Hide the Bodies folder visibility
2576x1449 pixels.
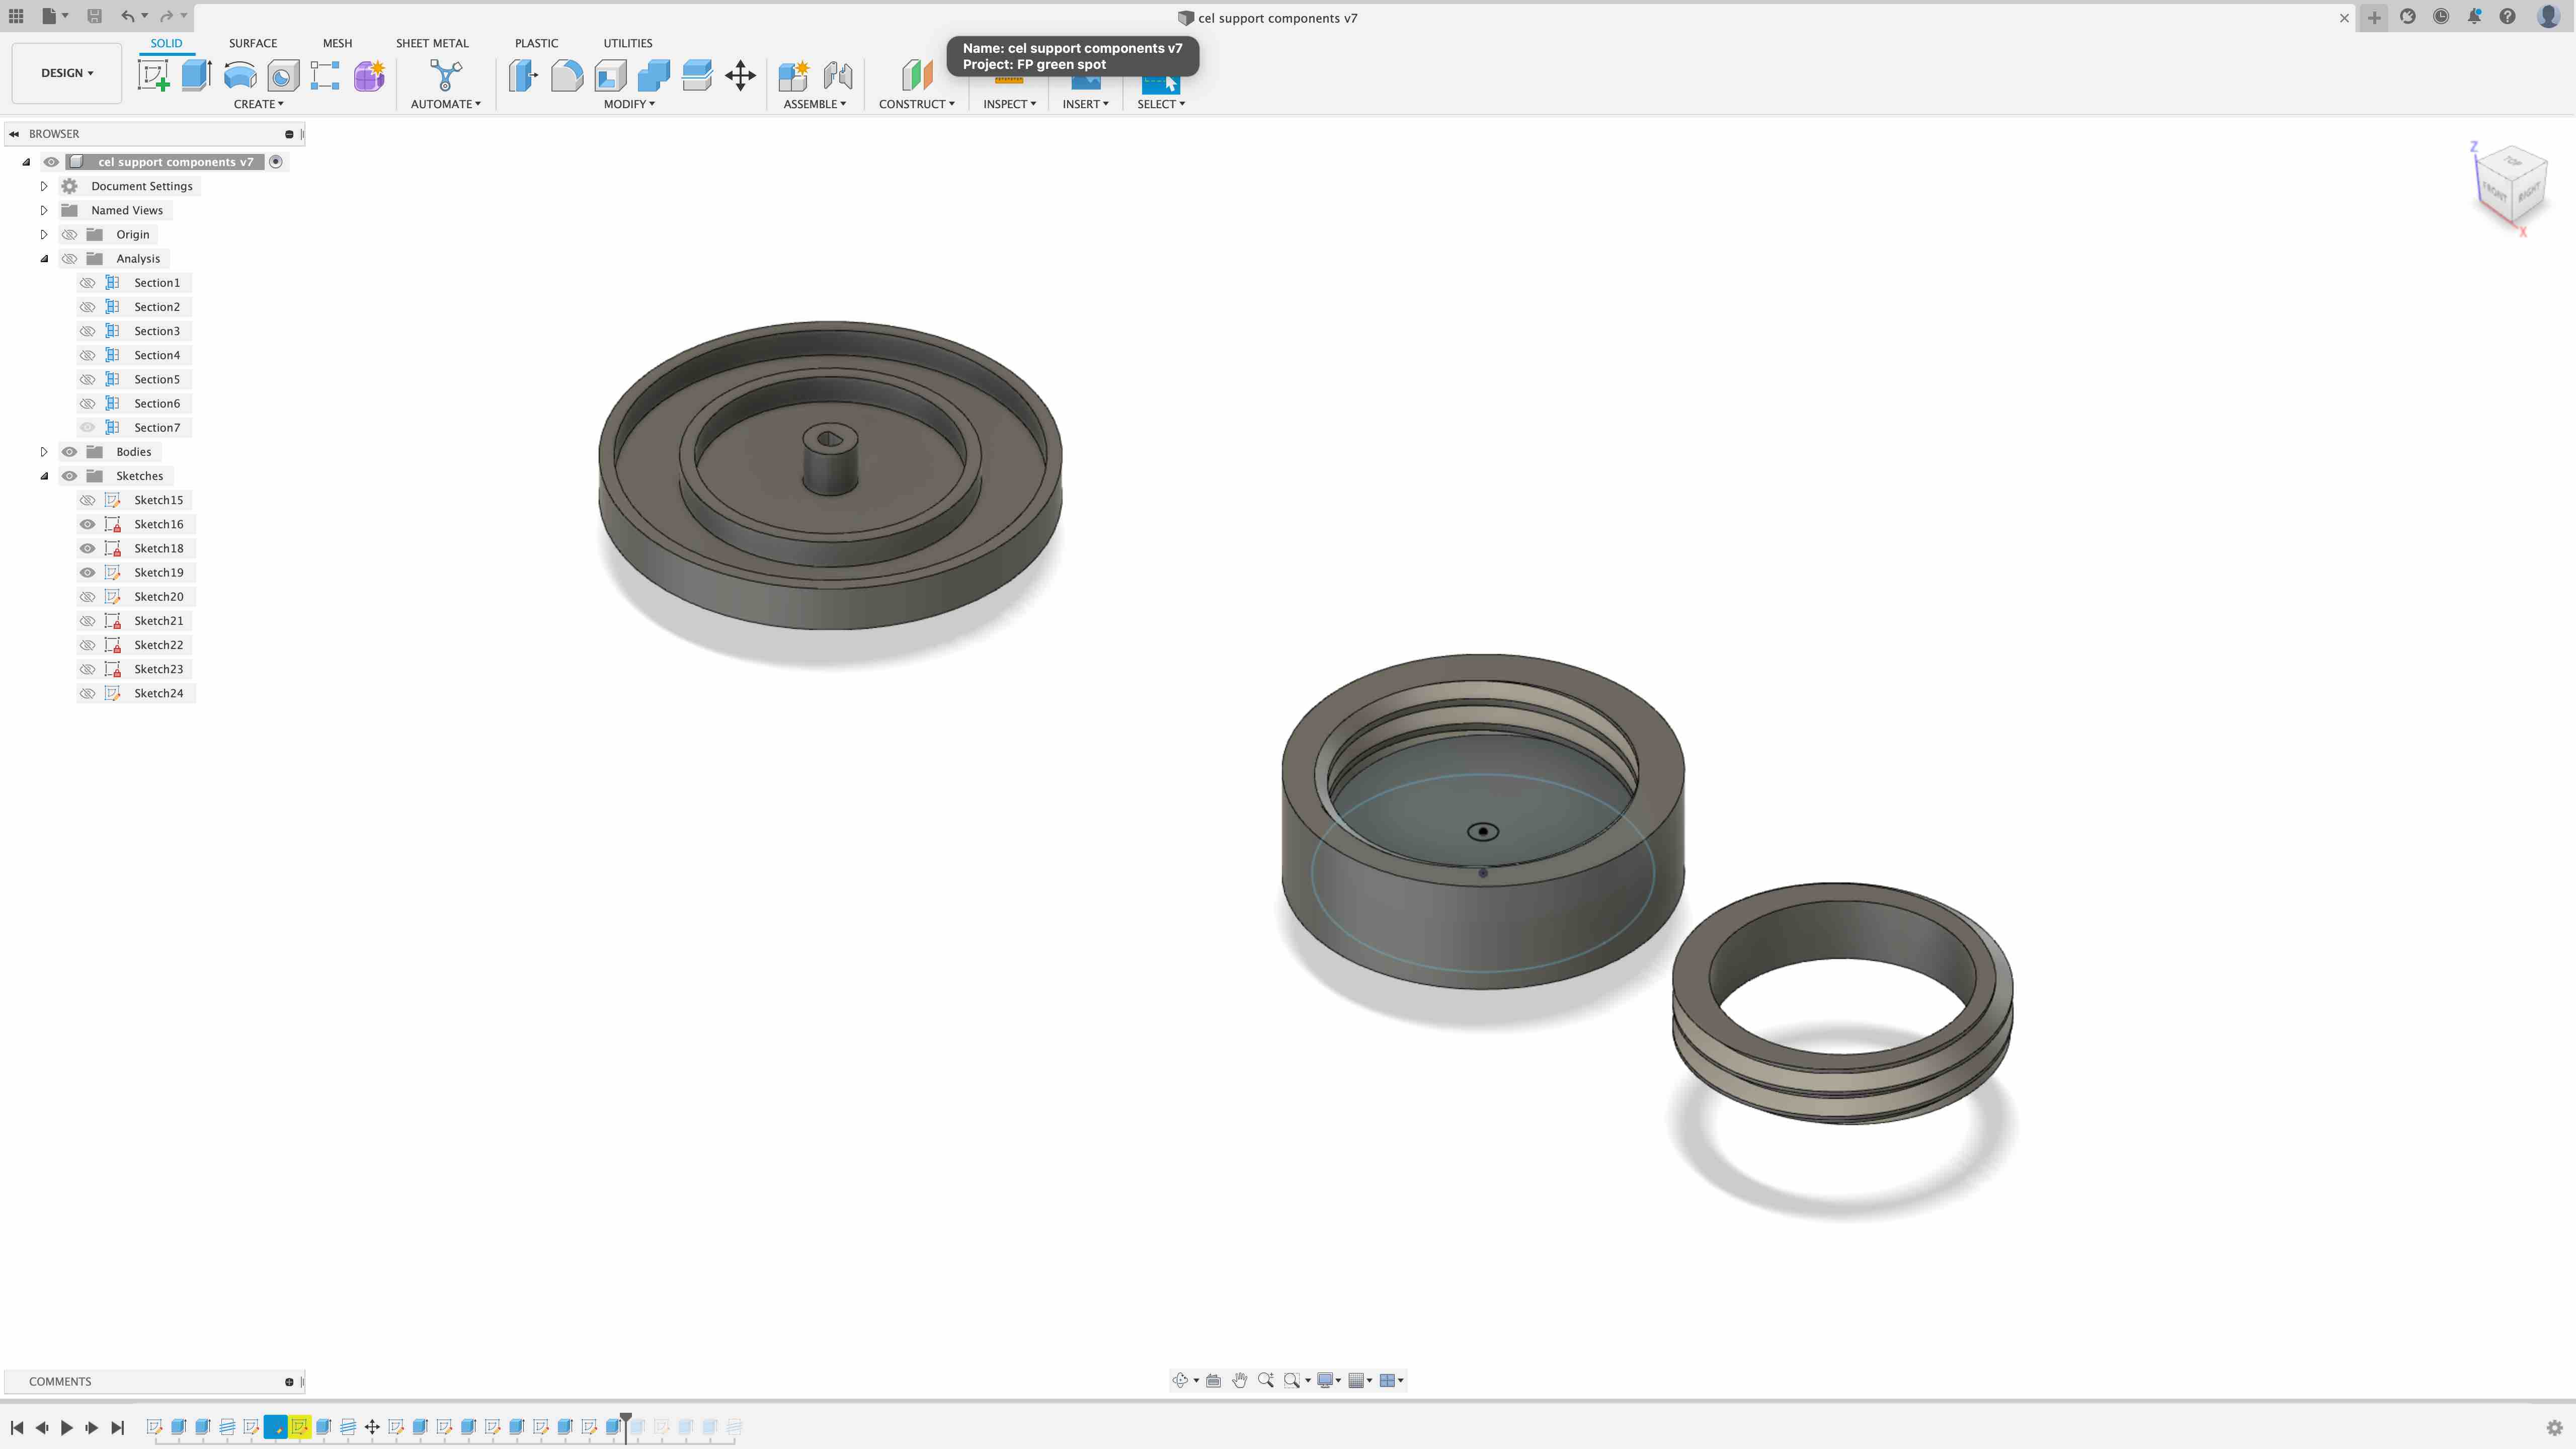pyautogui.click(x=69, y=452)
